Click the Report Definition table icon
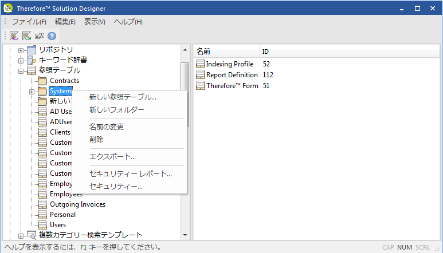This screenshot has height=253, width=443. (201, 75)
